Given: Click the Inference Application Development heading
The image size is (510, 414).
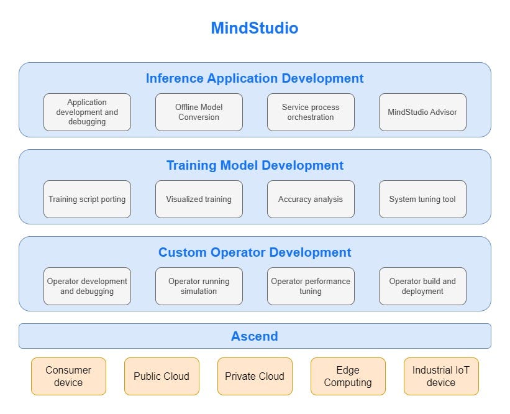Looking at the screenshot, I should [x=255, y=78].
